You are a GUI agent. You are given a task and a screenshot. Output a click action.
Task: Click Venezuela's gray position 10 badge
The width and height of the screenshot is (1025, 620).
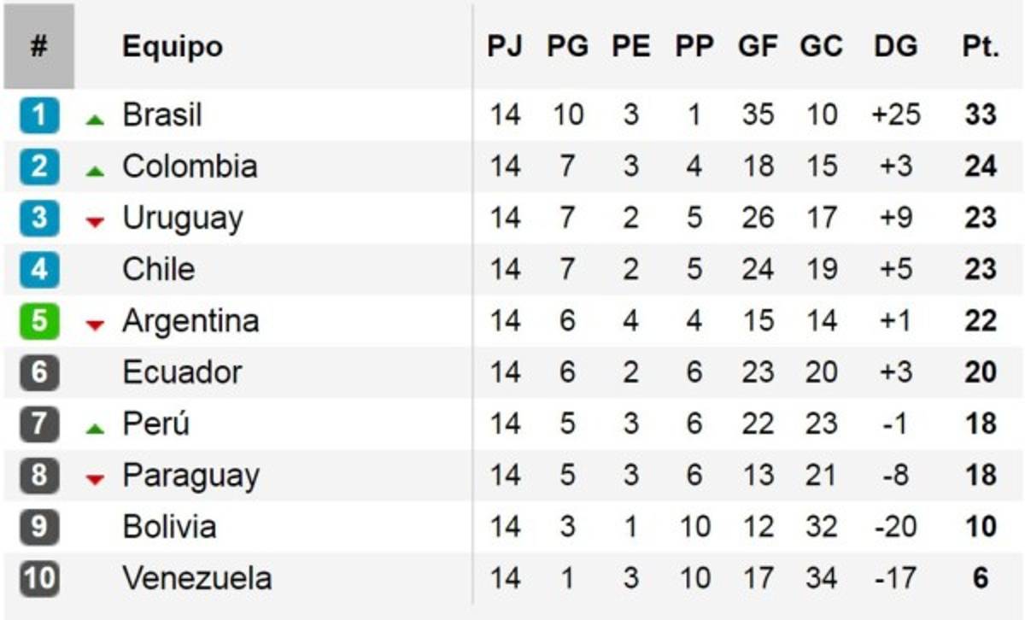pyautogui.click(x=39, y=579)
